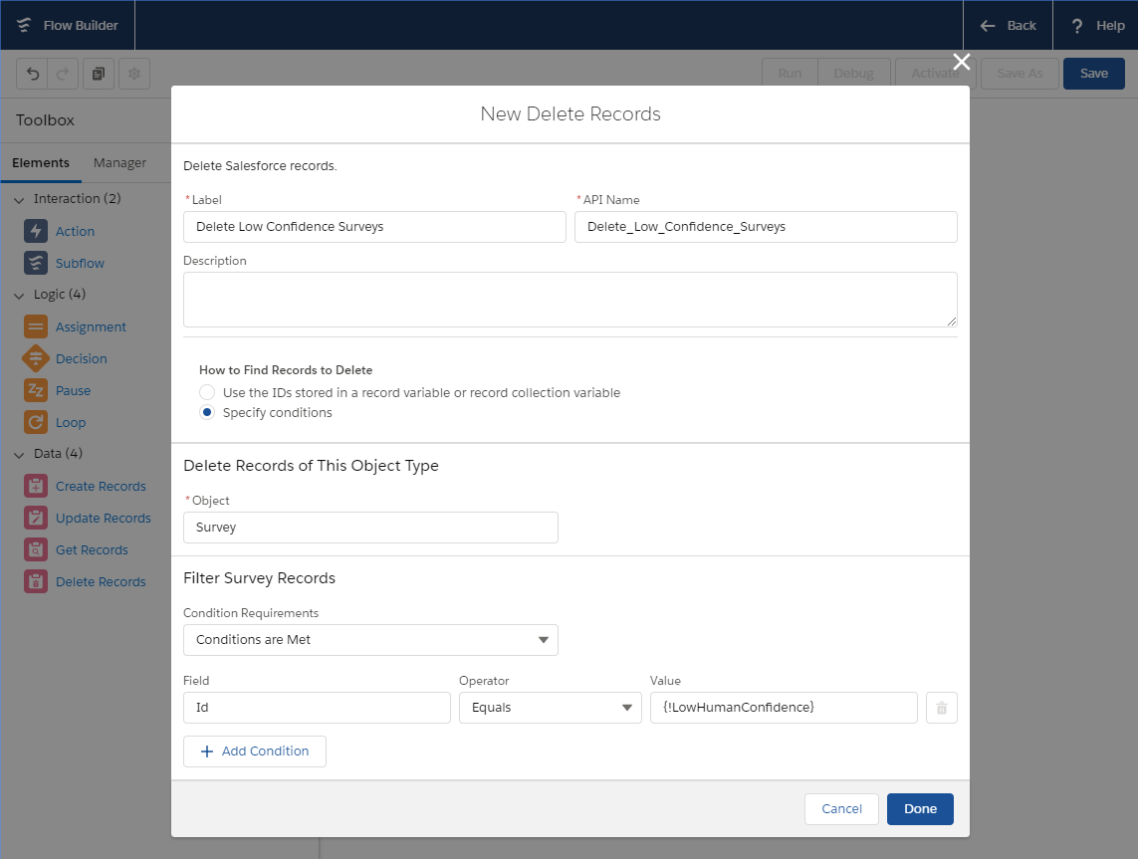Select the Loop element icon

(x=36, y=422)
